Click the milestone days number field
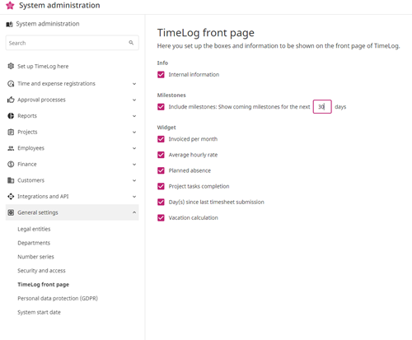This screenshot has width=412, height=340. click(x=322, y=107)
